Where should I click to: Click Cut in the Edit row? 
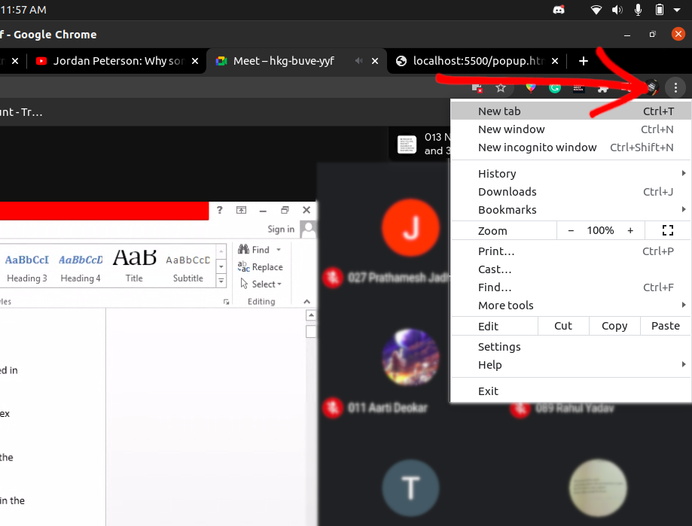point(563,326)
